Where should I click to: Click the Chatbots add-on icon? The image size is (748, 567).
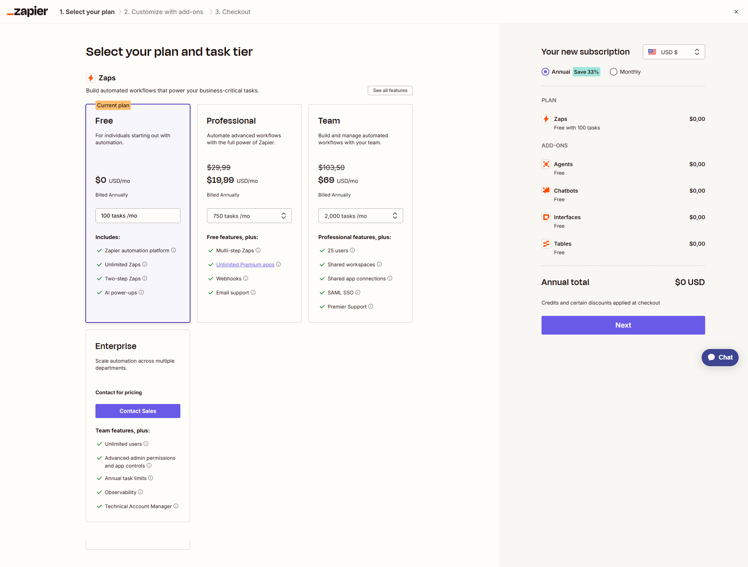pos(546,191)
